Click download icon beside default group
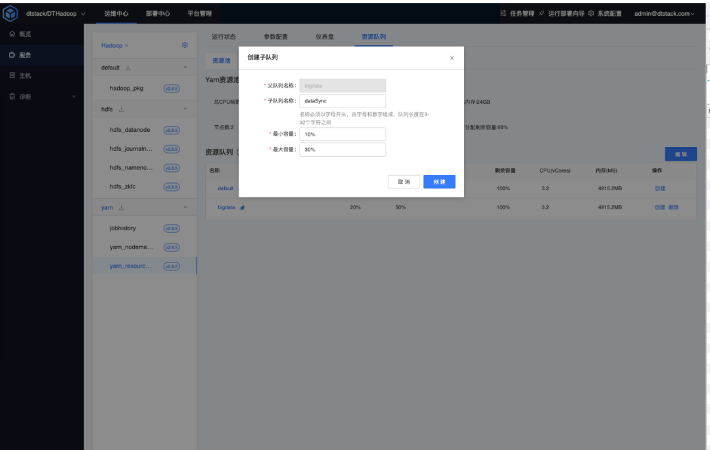Screen dimensions: 710x450 click(128, 68)
